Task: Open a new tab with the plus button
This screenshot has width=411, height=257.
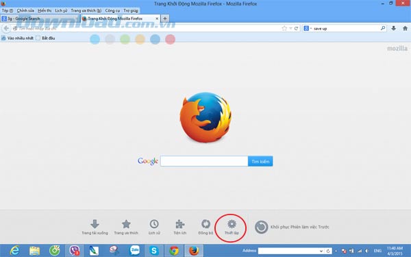Action: [x=164, y=19]
